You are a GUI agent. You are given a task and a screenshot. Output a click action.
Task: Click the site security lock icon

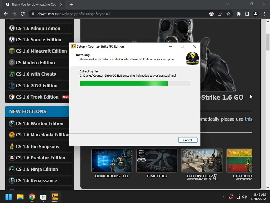click(33, 14)
